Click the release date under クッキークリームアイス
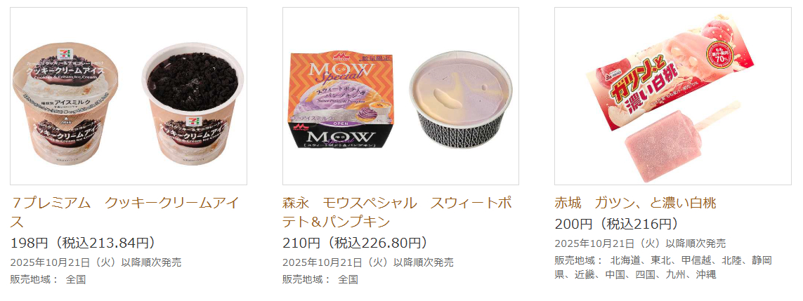 point(96,262)
